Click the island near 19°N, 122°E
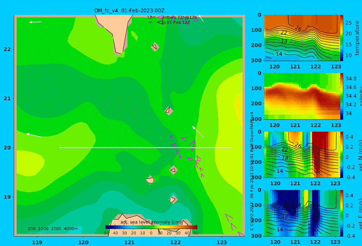Screen dimensions: 362x246 173,199
